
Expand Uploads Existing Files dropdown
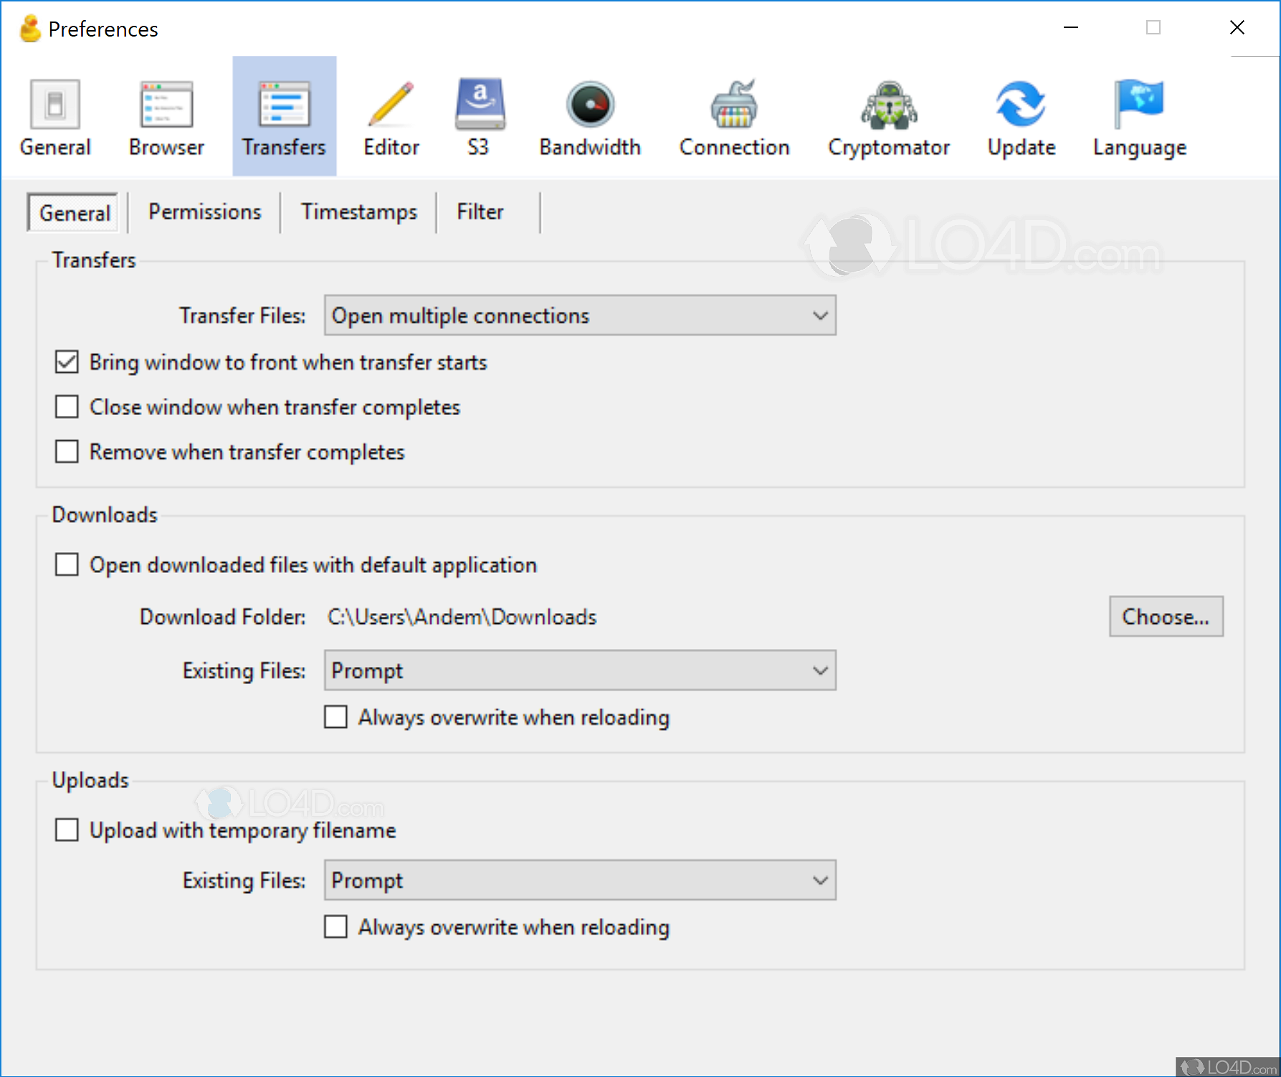(579, 881)
